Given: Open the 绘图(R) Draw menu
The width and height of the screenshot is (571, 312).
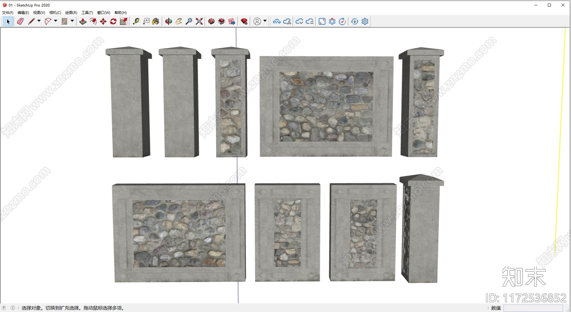Looking at the screenshot, I should point(71,12).
